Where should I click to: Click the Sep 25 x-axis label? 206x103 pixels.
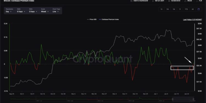(12, 94)
